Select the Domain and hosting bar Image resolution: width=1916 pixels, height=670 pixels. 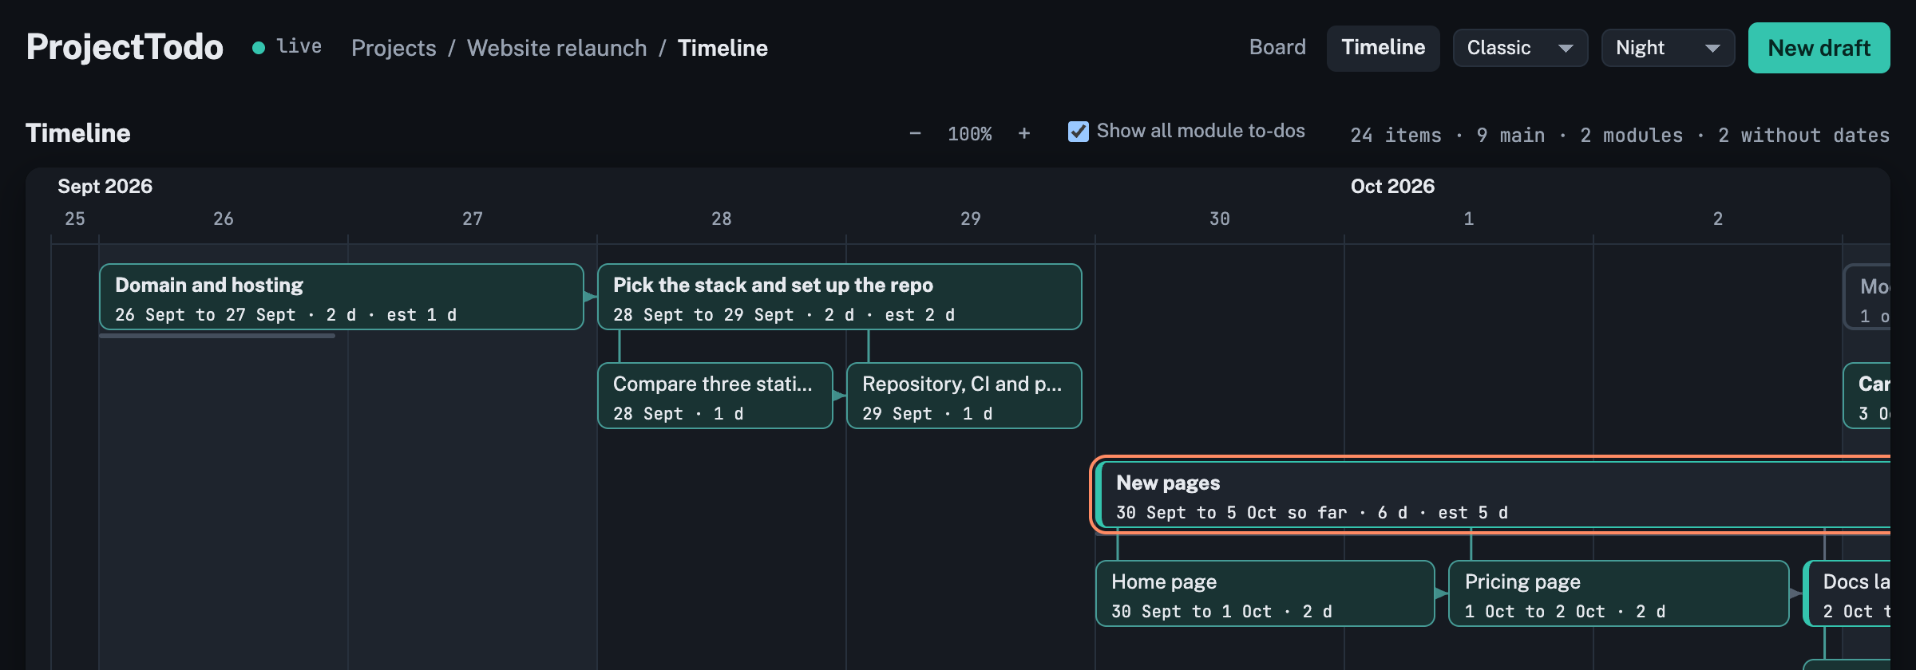[x=342, y=297]
